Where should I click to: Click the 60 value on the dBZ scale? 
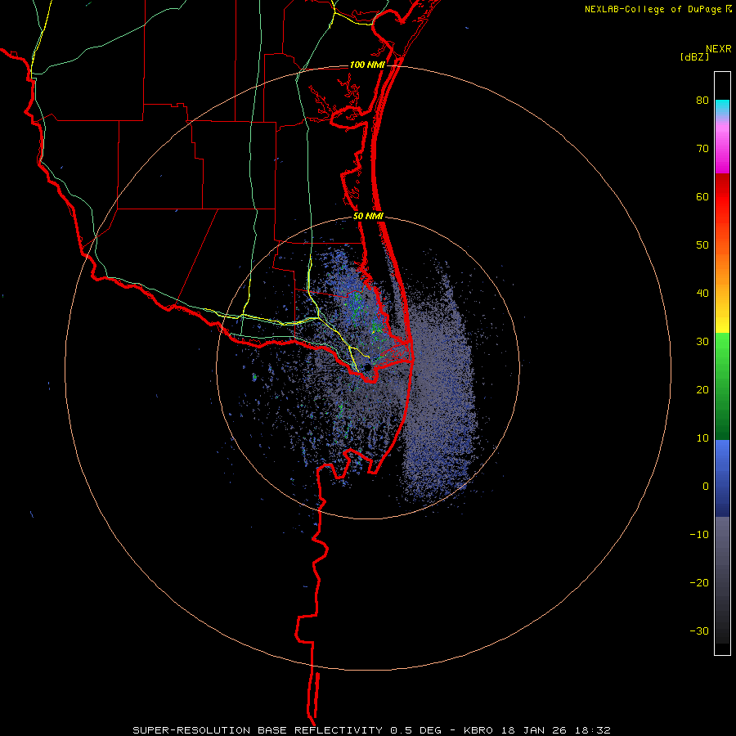click(x=702, y=196)
